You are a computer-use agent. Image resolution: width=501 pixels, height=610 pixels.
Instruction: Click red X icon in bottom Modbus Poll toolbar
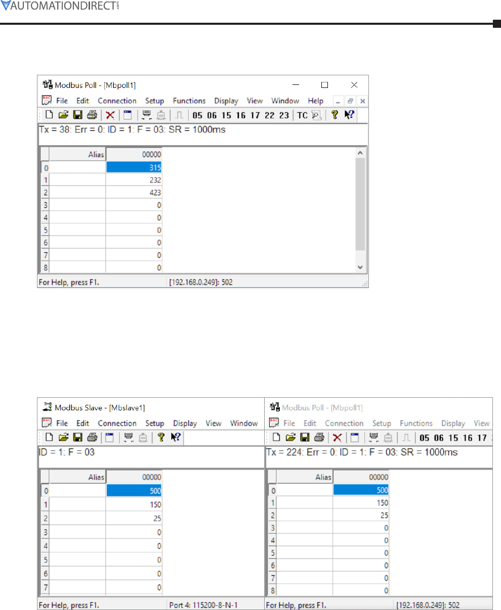point(337,438)
